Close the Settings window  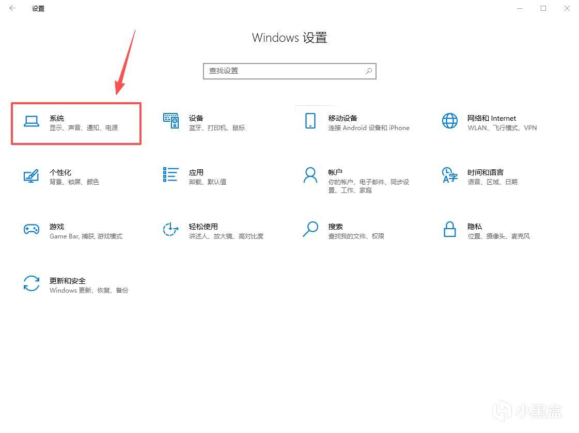point(567,8)
